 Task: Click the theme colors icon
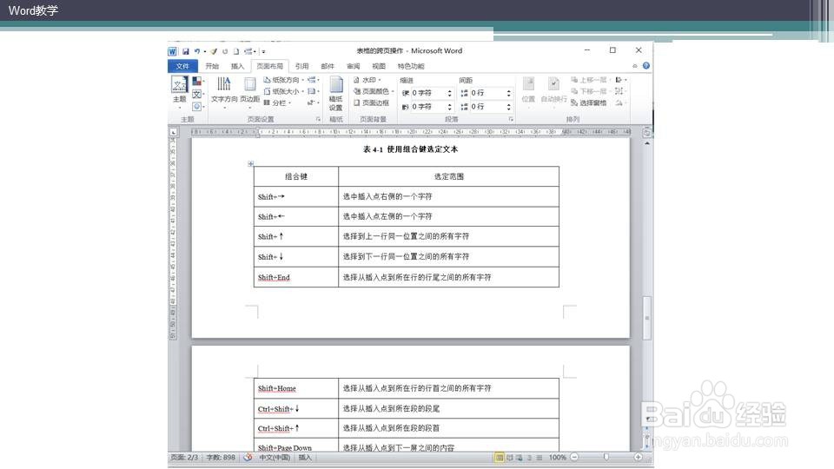click(197, 82)
